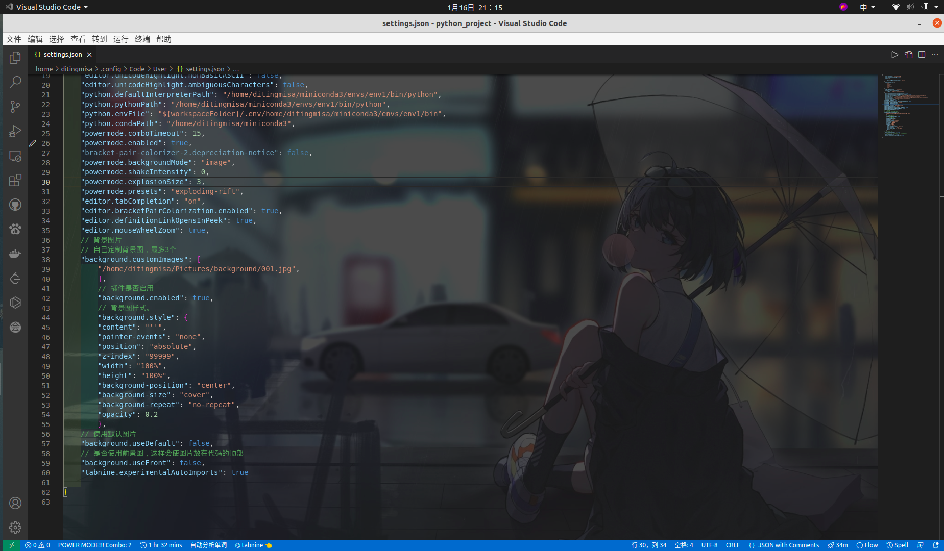Open the system clock 1月16日 21:15
The width and height of the screenshot is (944, 551).
coord(475,7)
